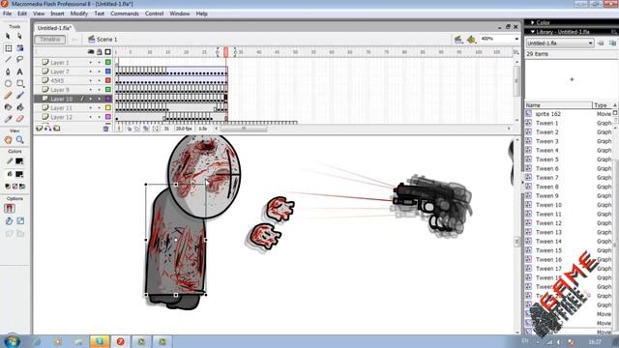619x348 pixels.
Task: Click the fill color swatch
Action: 19,174
